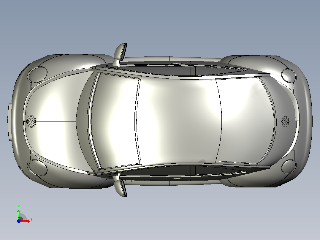Select the lower round headlight on the front
The height and width of the screenshot is (240, 320).
pyautogui.click(x=37, y=168)
